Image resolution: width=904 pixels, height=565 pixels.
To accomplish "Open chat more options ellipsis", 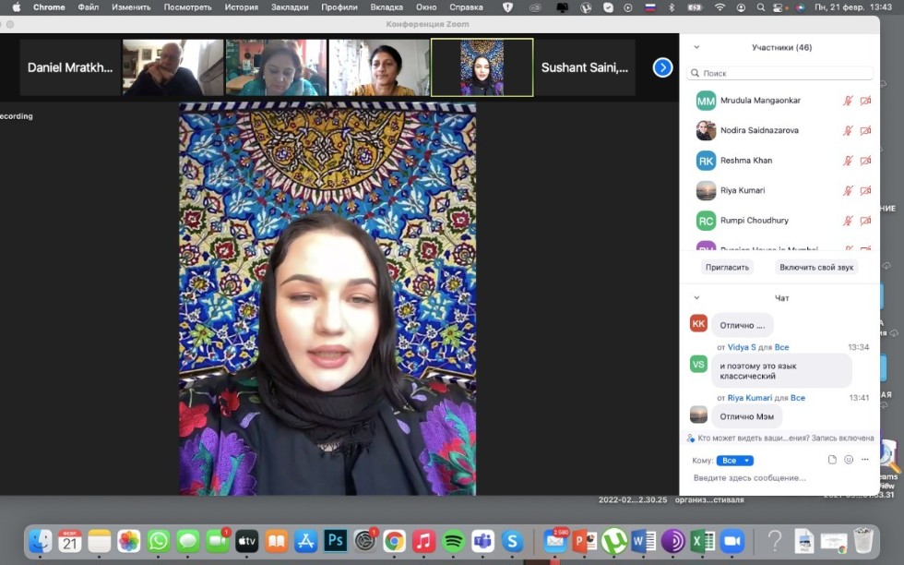I will (x=865, y=460).
